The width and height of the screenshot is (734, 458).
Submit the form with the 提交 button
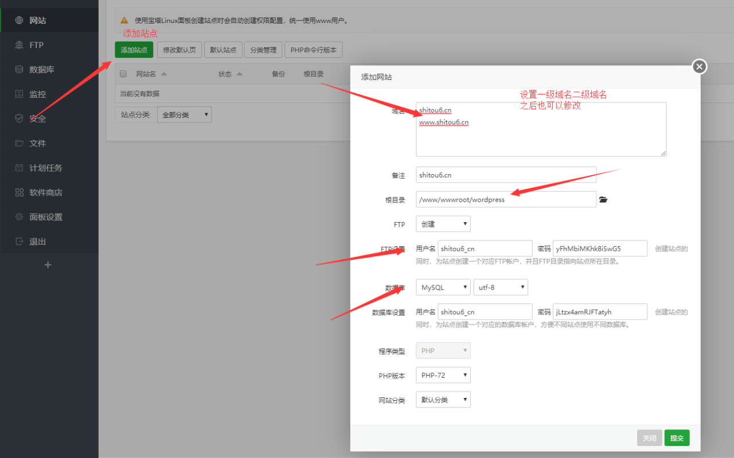click(x=677, y=437)
